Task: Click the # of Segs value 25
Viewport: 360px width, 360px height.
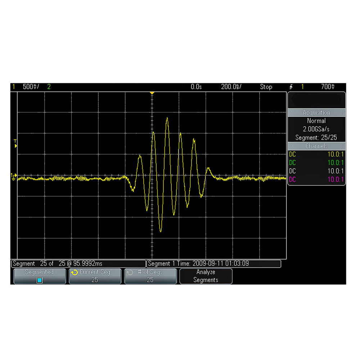Action: [x=150, y=280]
